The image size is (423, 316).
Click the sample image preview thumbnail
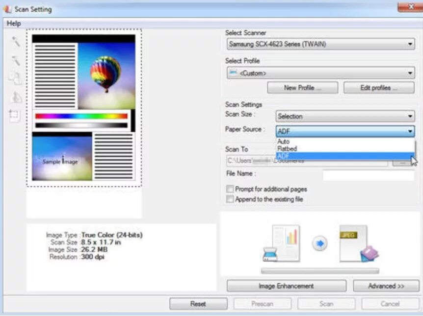tap(83, 108)
